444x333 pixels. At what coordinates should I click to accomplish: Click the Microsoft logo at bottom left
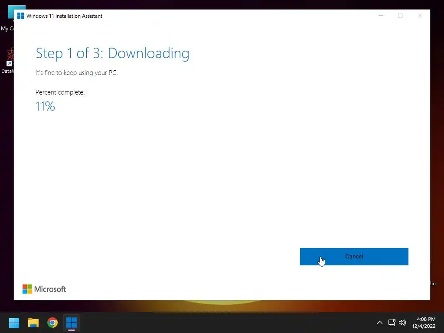click(x=44, y=289)
